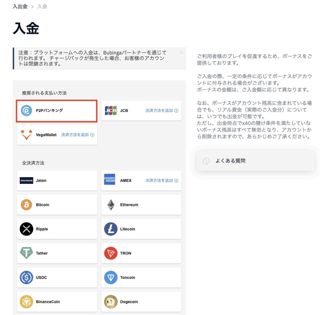The image size is (336, 315).
Task: Pick the Litecoin label text
Action: click(128, 229)
